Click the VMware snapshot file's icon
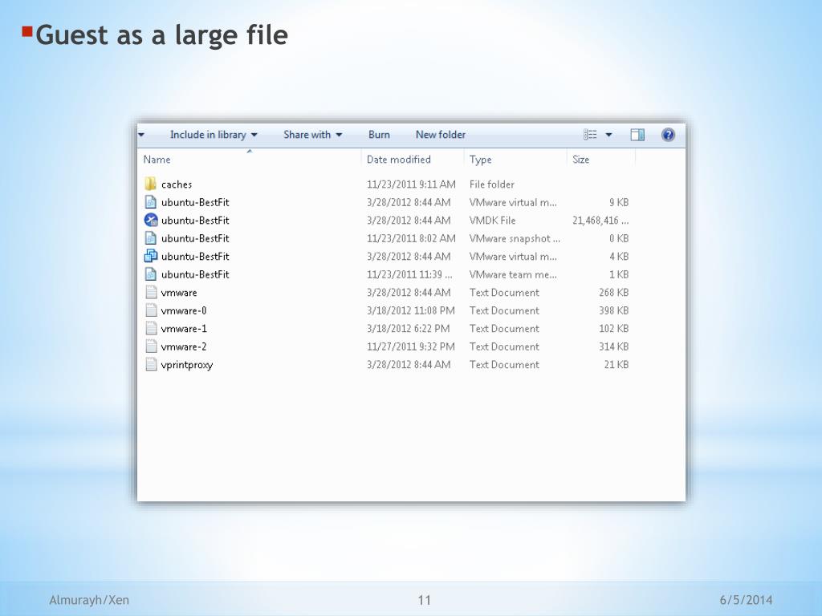 [x=150, y=238]
